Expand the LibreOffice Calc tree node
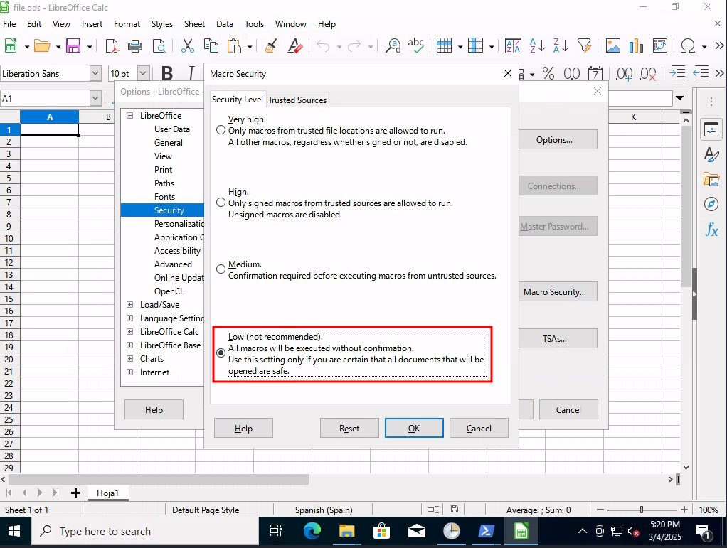This screenshot has height=548, width=727. 129,331
